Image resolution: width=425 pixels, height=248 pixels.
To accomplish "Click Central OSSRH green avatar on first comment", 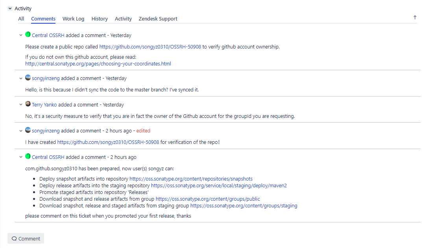I will 28,34.
